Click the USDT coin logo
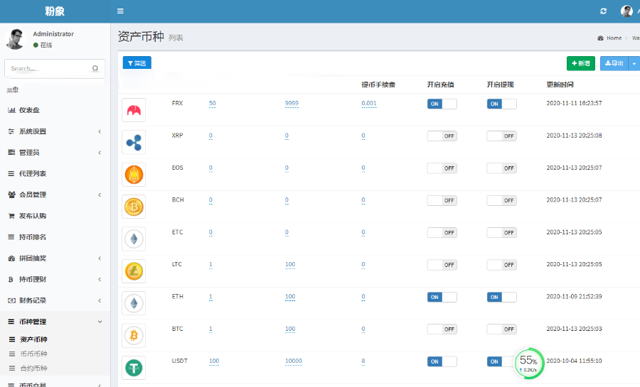 tap(134, 367)
